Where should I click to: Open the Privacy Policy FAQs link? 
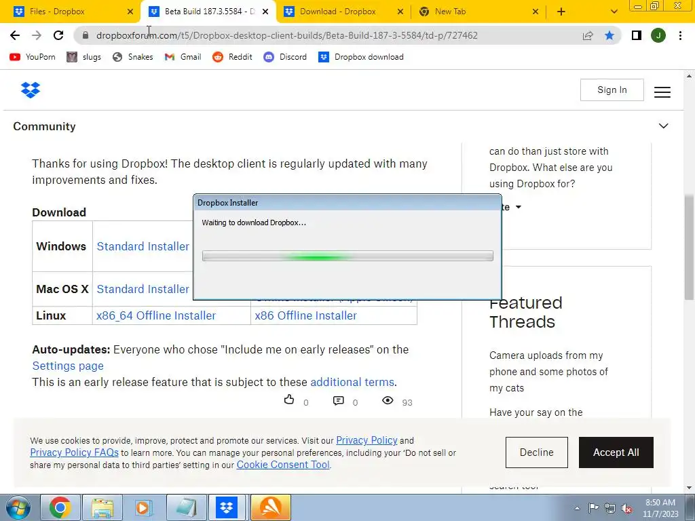coord(75,452)
